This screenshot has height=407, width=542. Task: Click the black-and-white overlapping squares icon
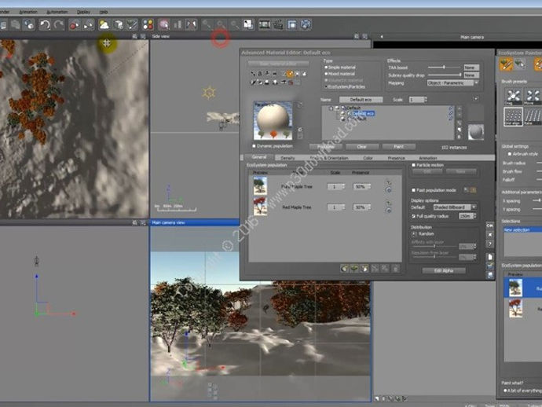click(248, 24)
